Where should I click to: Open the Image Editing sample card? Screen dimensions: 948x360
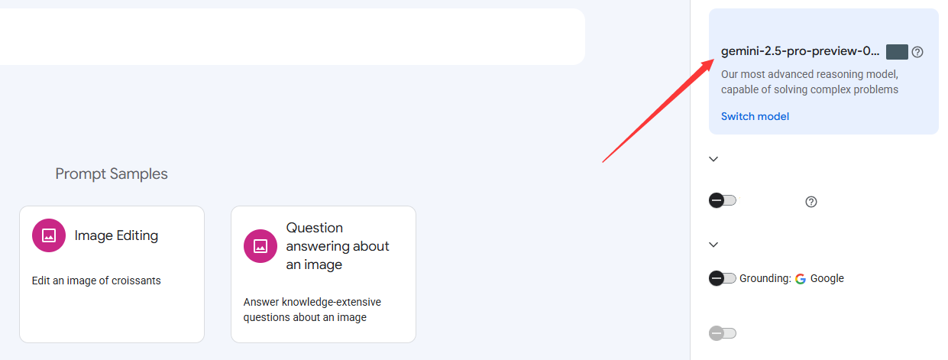click(112, 274)
